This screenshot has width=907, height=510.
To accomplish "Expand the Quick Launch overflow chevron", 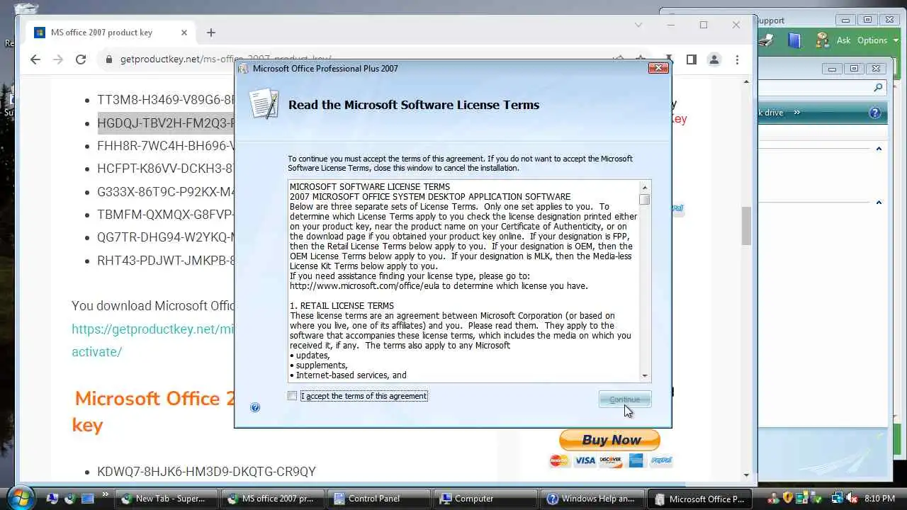I will [106, 494].
